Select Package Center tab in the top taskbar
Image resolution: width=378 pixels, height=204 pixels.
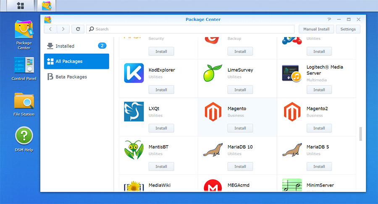47,5
